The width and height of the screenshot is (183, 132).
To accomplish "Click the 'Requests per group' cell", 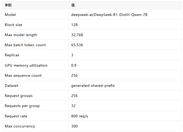I will [35, 105].
